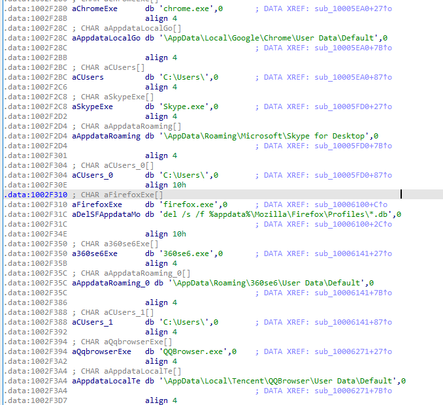
Task: Click the CHAR aAppdataLocalGo[] comment
Action: tap(131, 28)
